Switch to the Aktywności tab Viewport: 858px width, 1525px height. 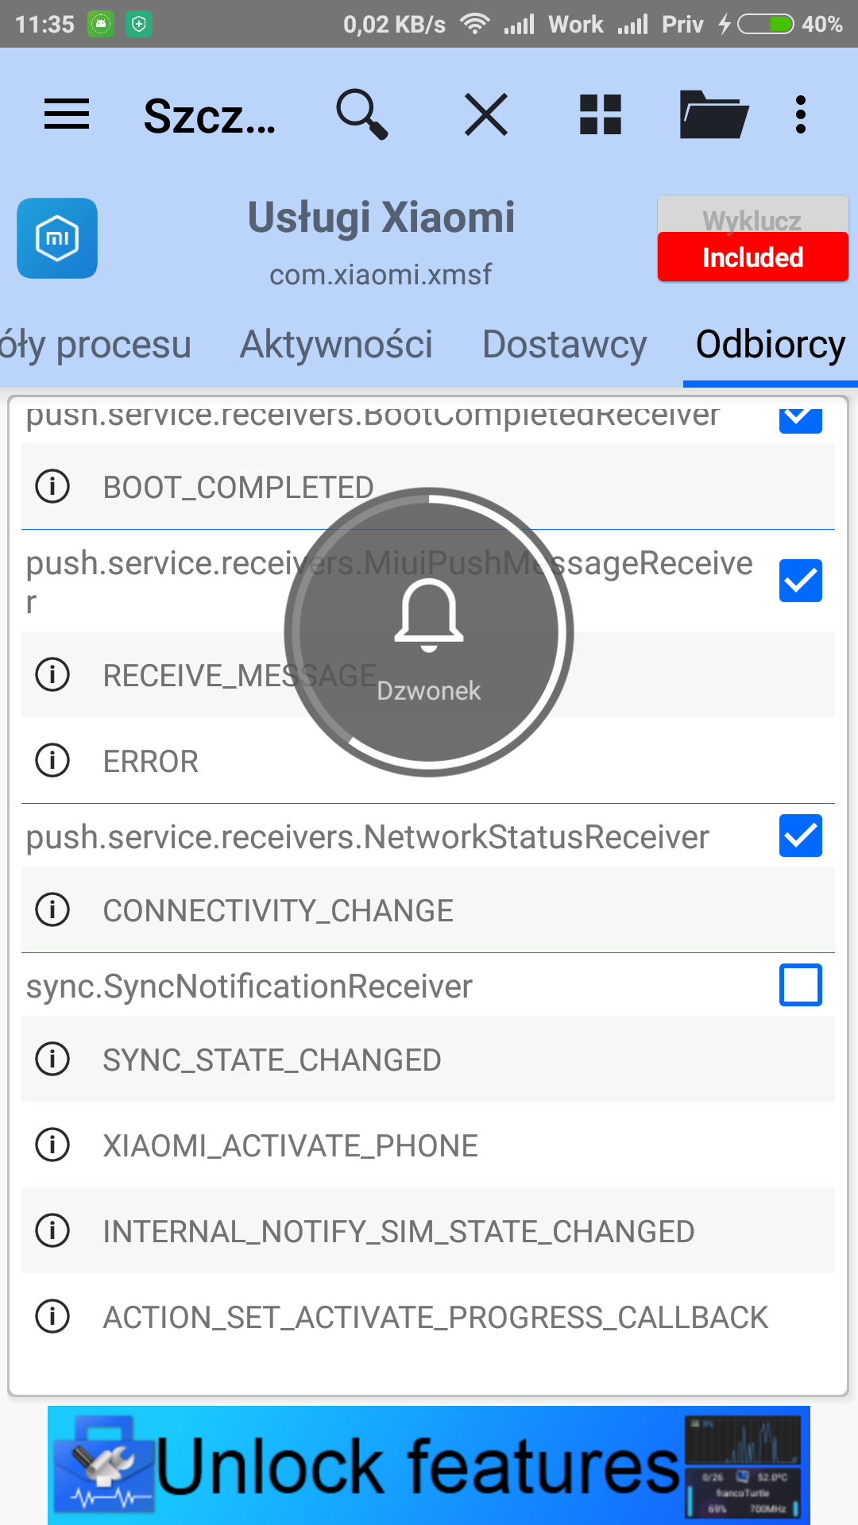(x=336, y=345)
